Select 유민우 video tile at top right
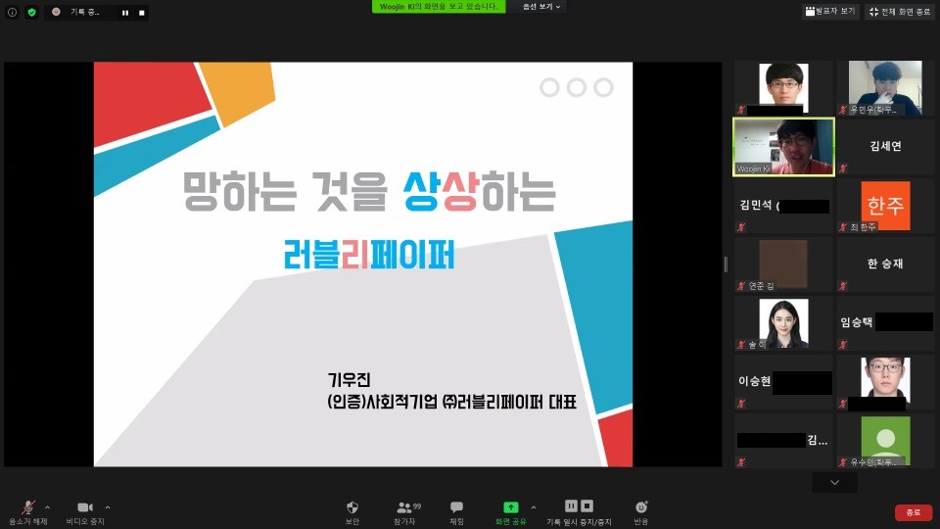Viewport: 940px width, 529px height. [885, 87]
